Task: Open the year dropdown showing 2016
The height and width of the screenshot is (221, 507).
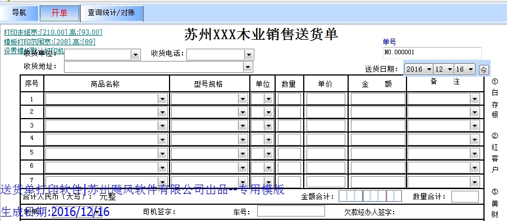Action: coord(418,69)
